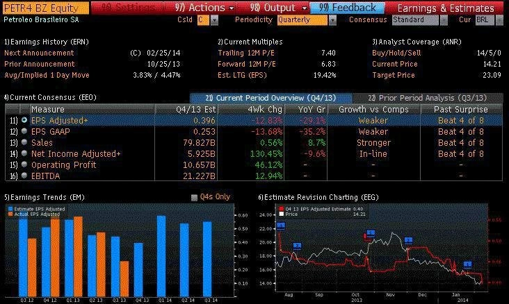
Task: Open Earnings History (ERN) link
Action: (46, 42)
